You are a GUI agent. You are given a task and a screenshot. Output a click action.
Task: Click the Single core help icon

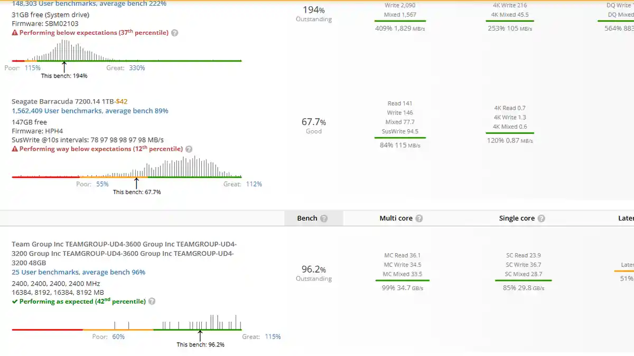coord(541,218)
